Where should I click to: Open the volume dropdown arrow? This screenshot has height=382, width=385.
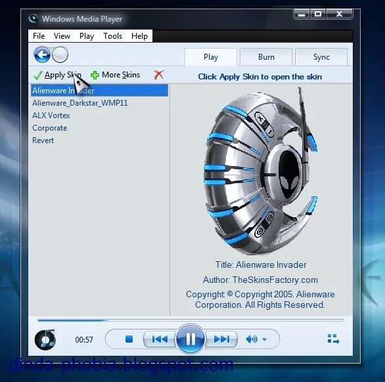coord(265,339)
